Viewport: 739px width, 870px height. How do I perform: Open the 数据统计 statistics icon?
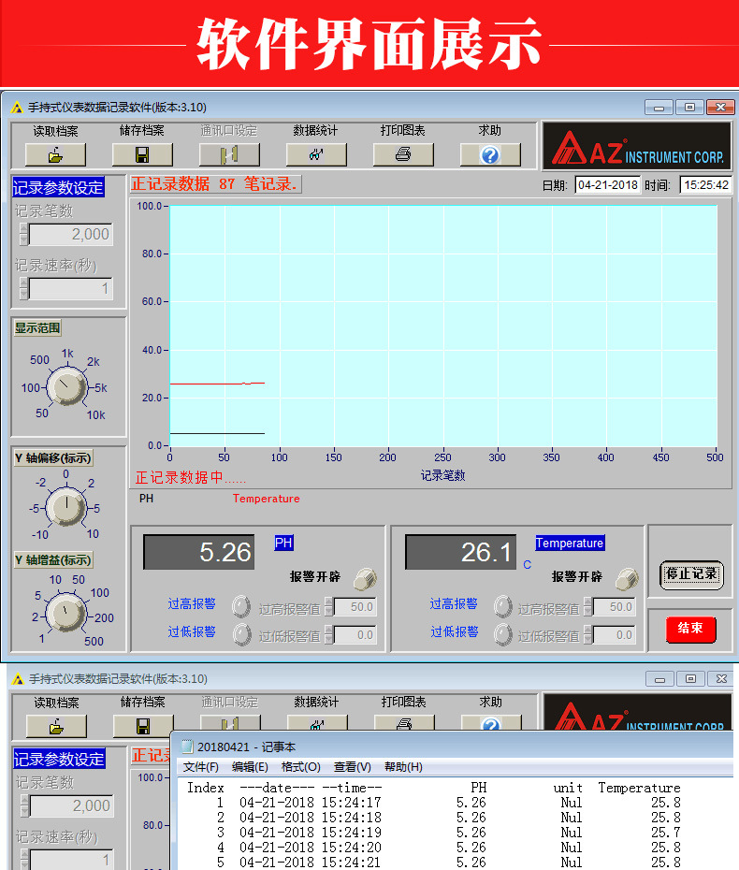[316, 154]
